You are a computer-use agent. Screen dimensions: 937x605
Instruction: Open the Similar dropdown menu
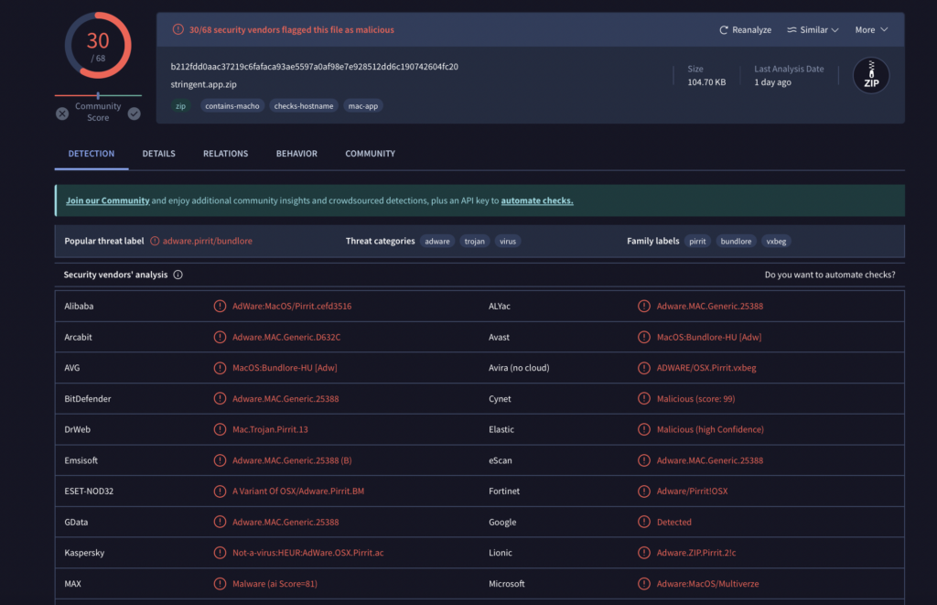[813, 30]
